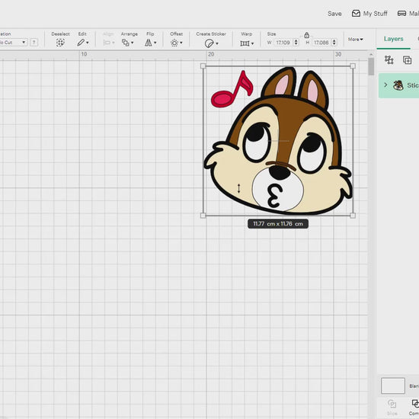Open My Stuff
419x419 pixels.
pyautogui.click(x=369, y=14)
